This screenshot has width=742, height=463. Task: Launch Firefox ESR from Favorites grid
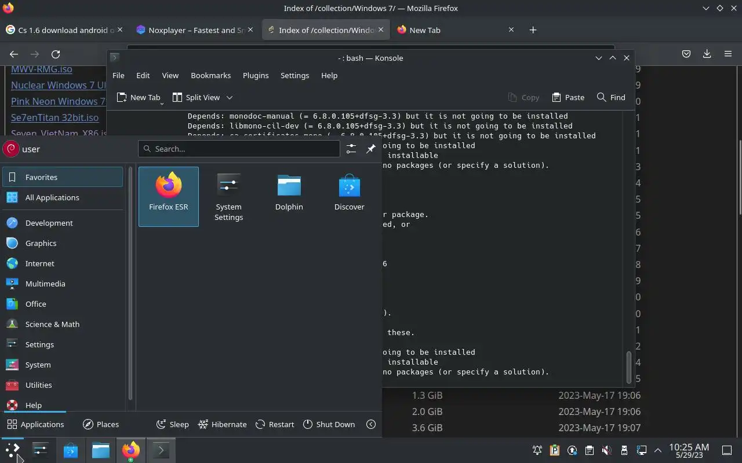pos(169,196)
